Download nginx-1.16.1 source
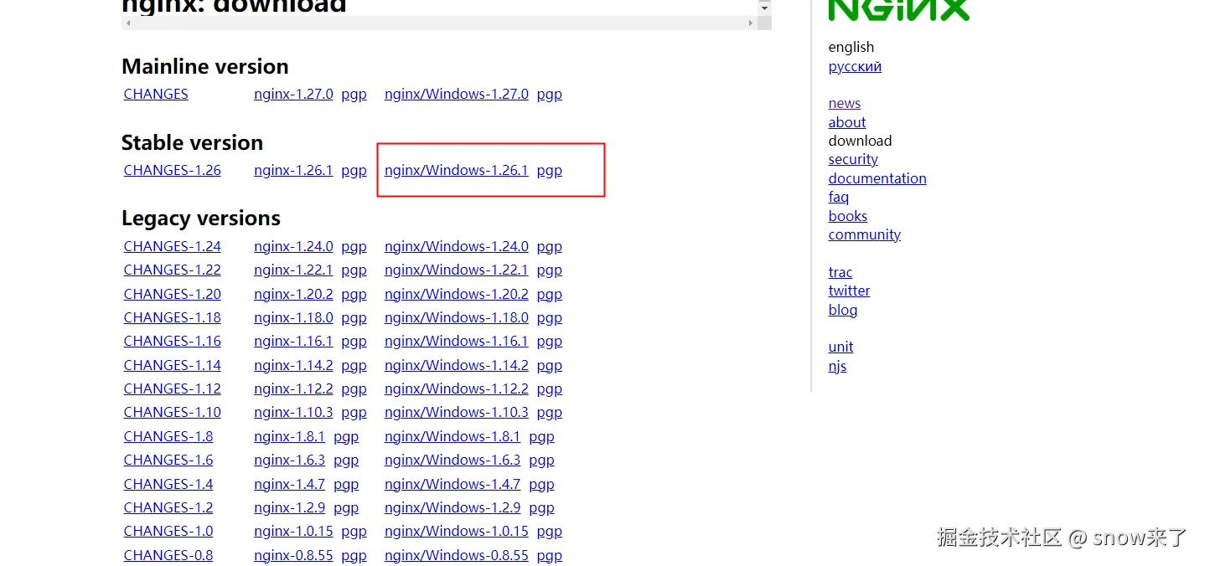 tap(293, 341)
